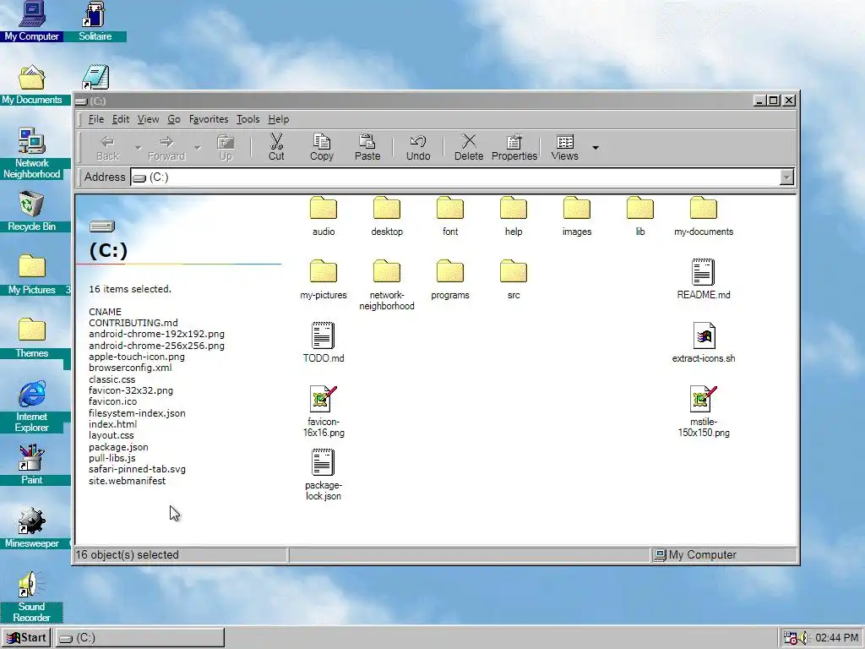Click the "16 object(s) selected" status text
The width and height of the screenshot is (865, 649).
pyautogui.click(x=127, y=554)
